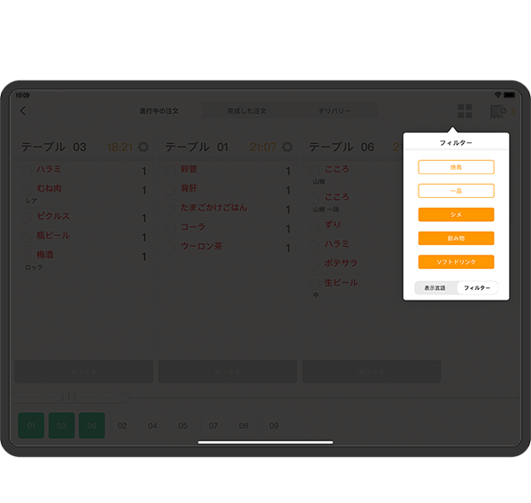Click the 21:07 order time
This screenshot has height=503, width=531.
263,147
